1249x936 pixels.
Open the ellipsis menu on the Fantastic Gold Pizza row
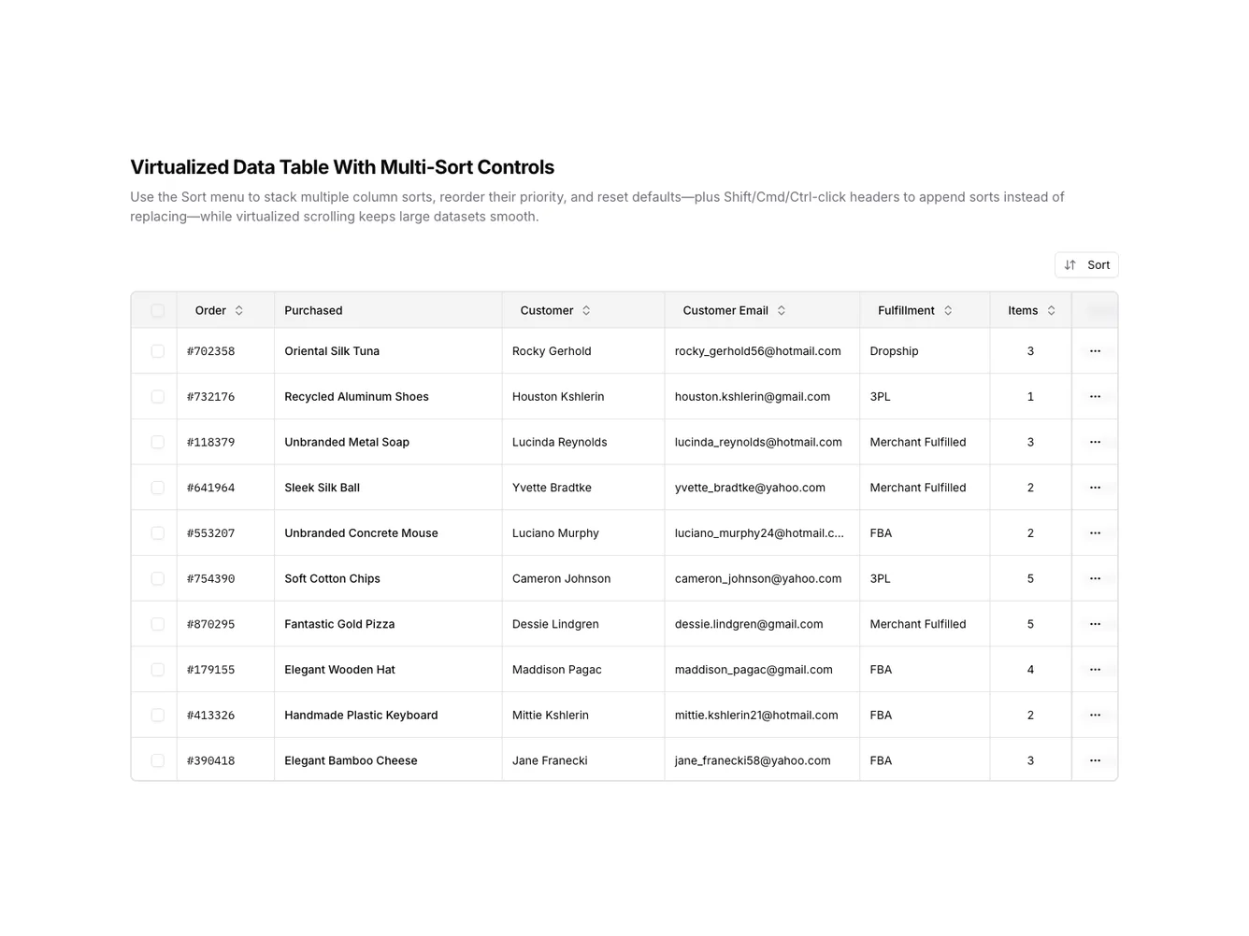[x=1094, y=623]
